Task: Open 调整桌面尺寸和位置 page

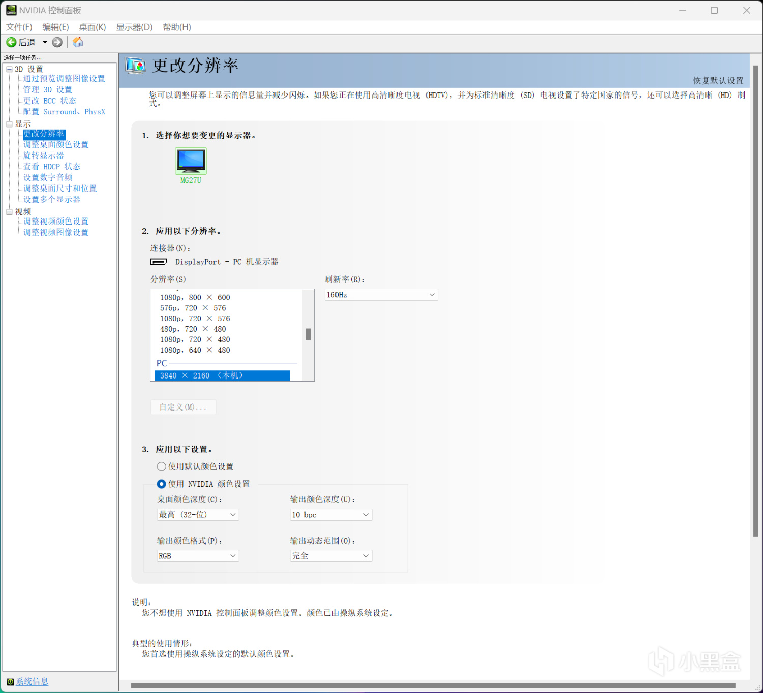Action: pos(60,188)
